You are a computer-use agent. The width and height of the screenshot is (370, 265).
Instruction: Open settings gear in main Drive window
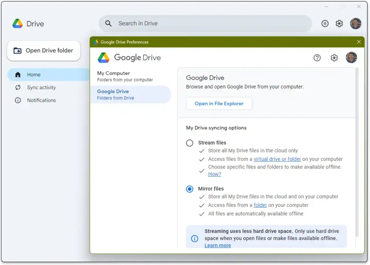tap(339, 24)
